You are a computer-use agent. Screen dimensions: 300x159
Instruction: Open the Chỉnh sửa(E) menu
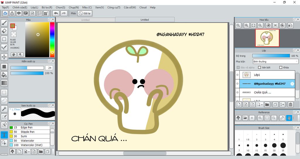coord(20,7)
